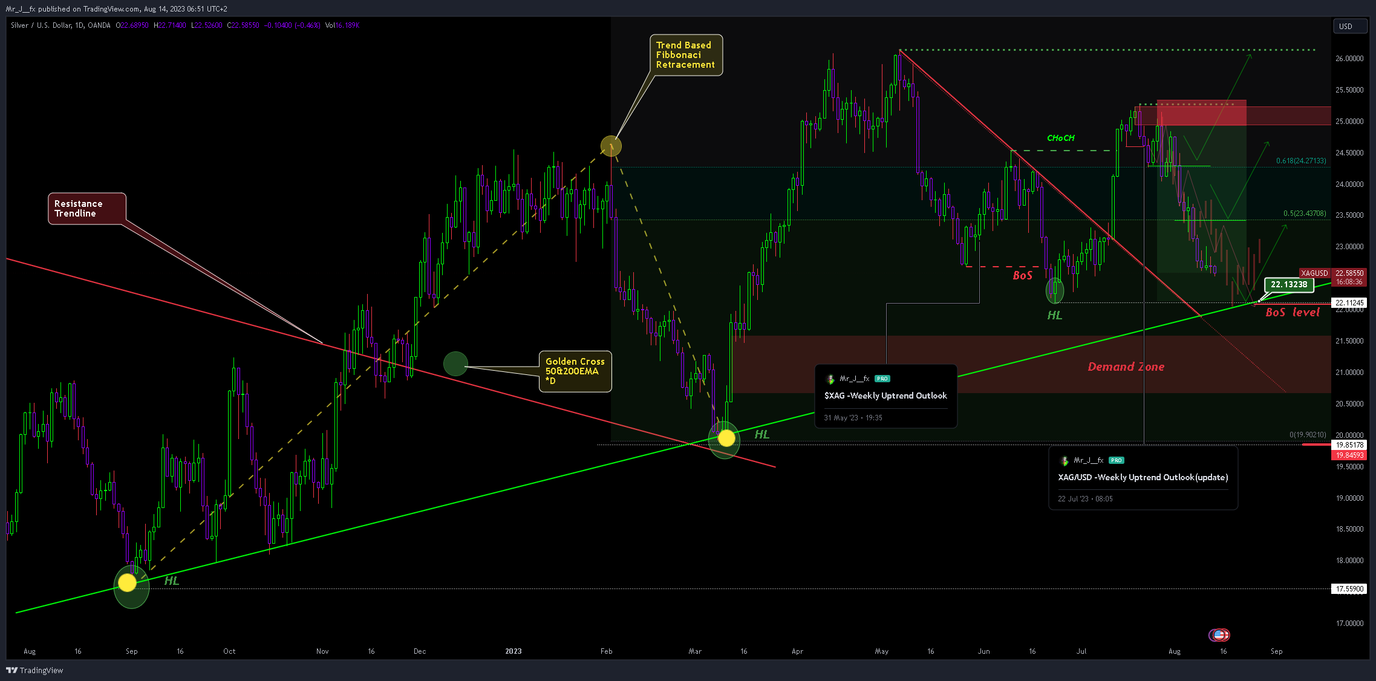Select the Demand Zone text label

[1126, 367]
